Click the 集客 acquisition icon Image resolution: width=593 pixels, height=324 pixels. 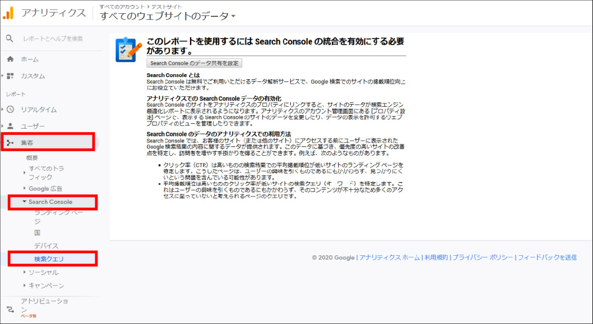pos(10,143)
